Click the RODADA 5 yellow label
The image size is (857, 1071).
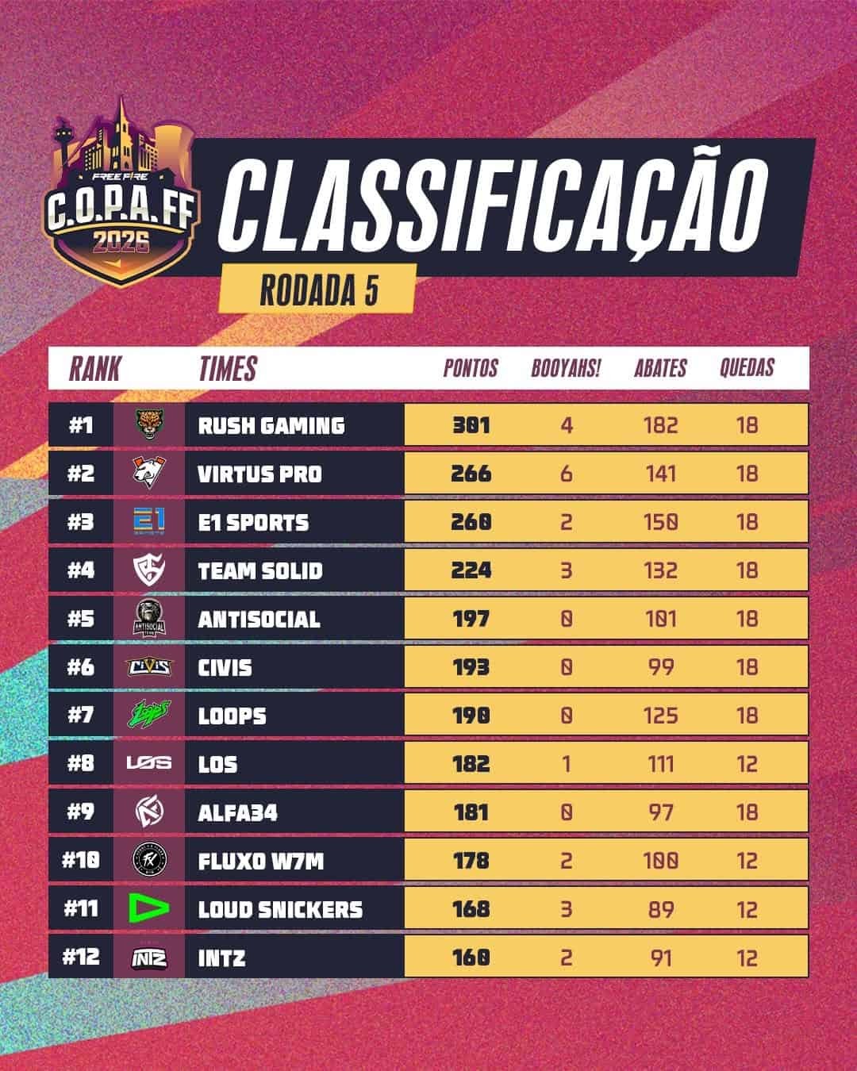click(318, 290)
